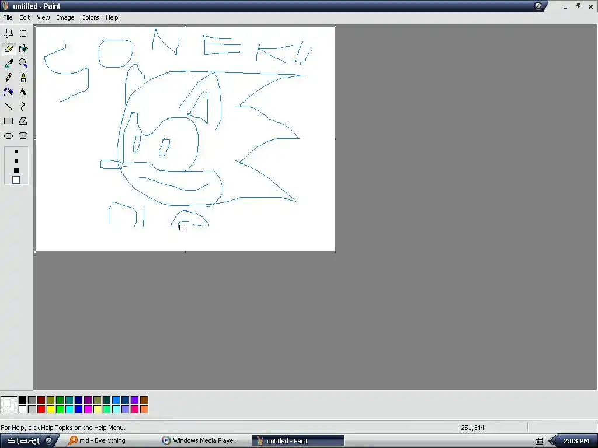The image size is (598, 448).
Task: Switch to mid - Everything taskbar window
Action: click(x=98, y=441)
